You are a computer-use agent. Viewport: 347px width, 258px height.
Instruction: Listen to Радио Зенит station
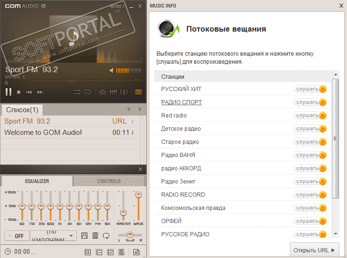point(310,182)
